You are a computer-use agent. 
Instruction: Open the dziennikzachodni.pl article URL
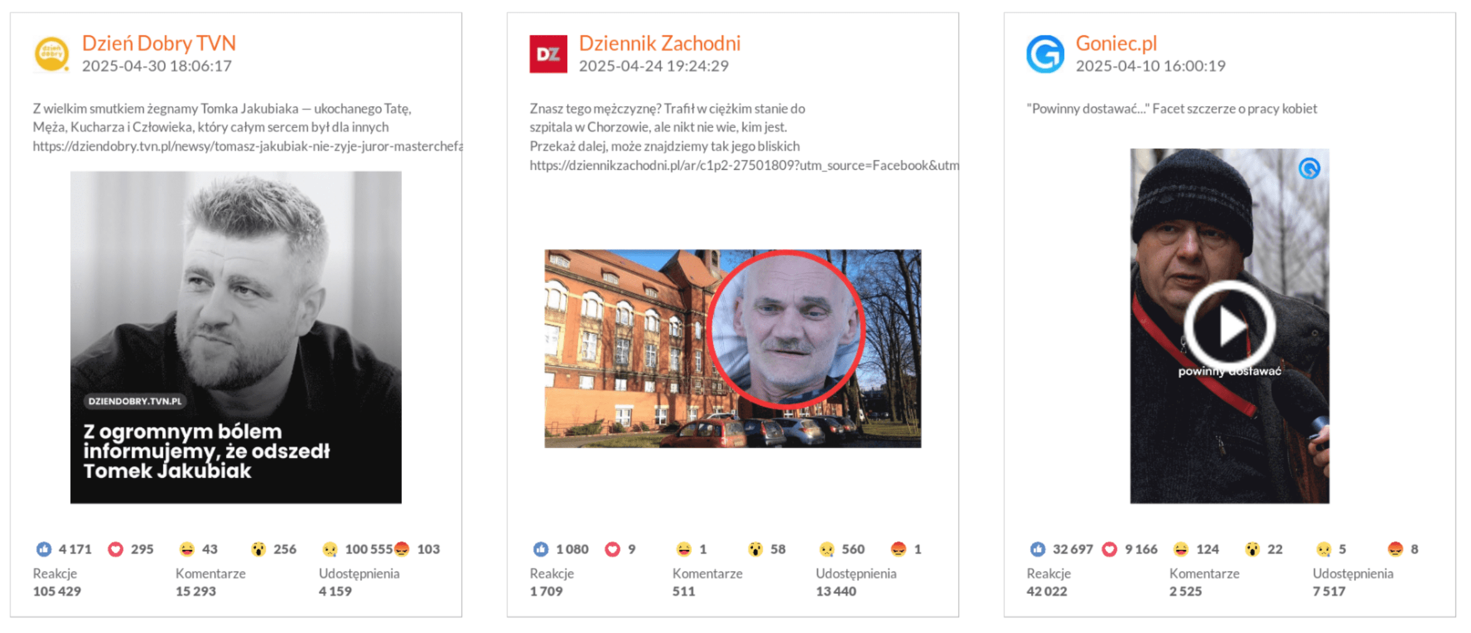(x=744, y=166)
